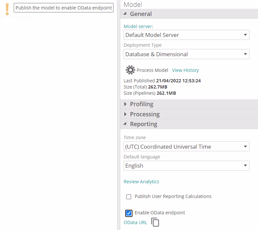Click the Process Model gear icon
This screenshot has height=230, width=258.
(x=130, y=70)
